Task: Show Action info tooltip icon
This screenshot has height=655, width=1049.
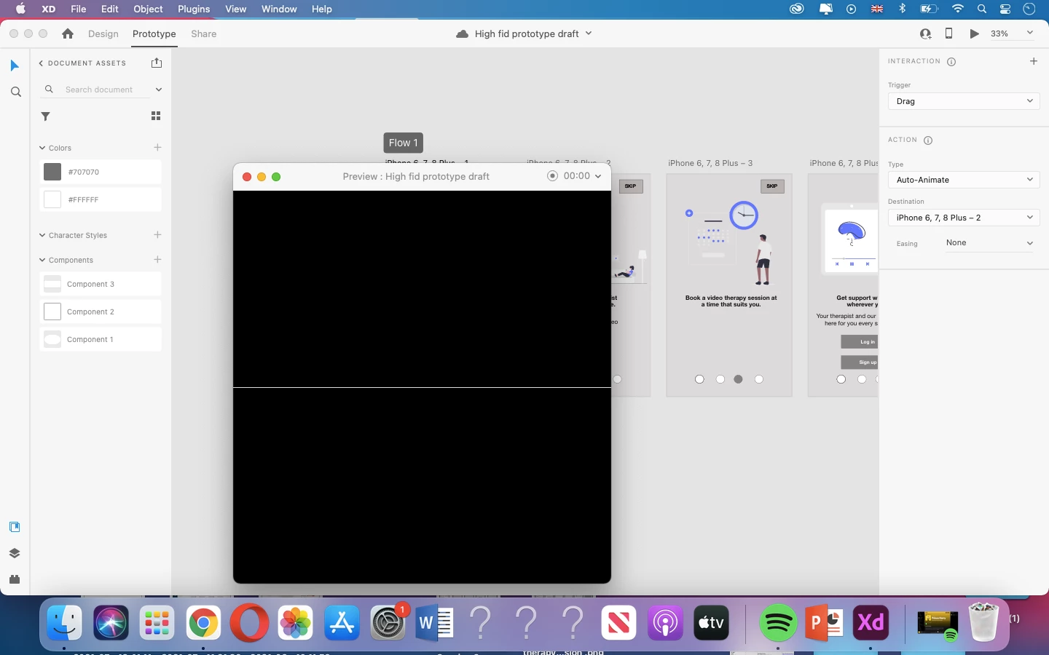Action: click(928, 140)
